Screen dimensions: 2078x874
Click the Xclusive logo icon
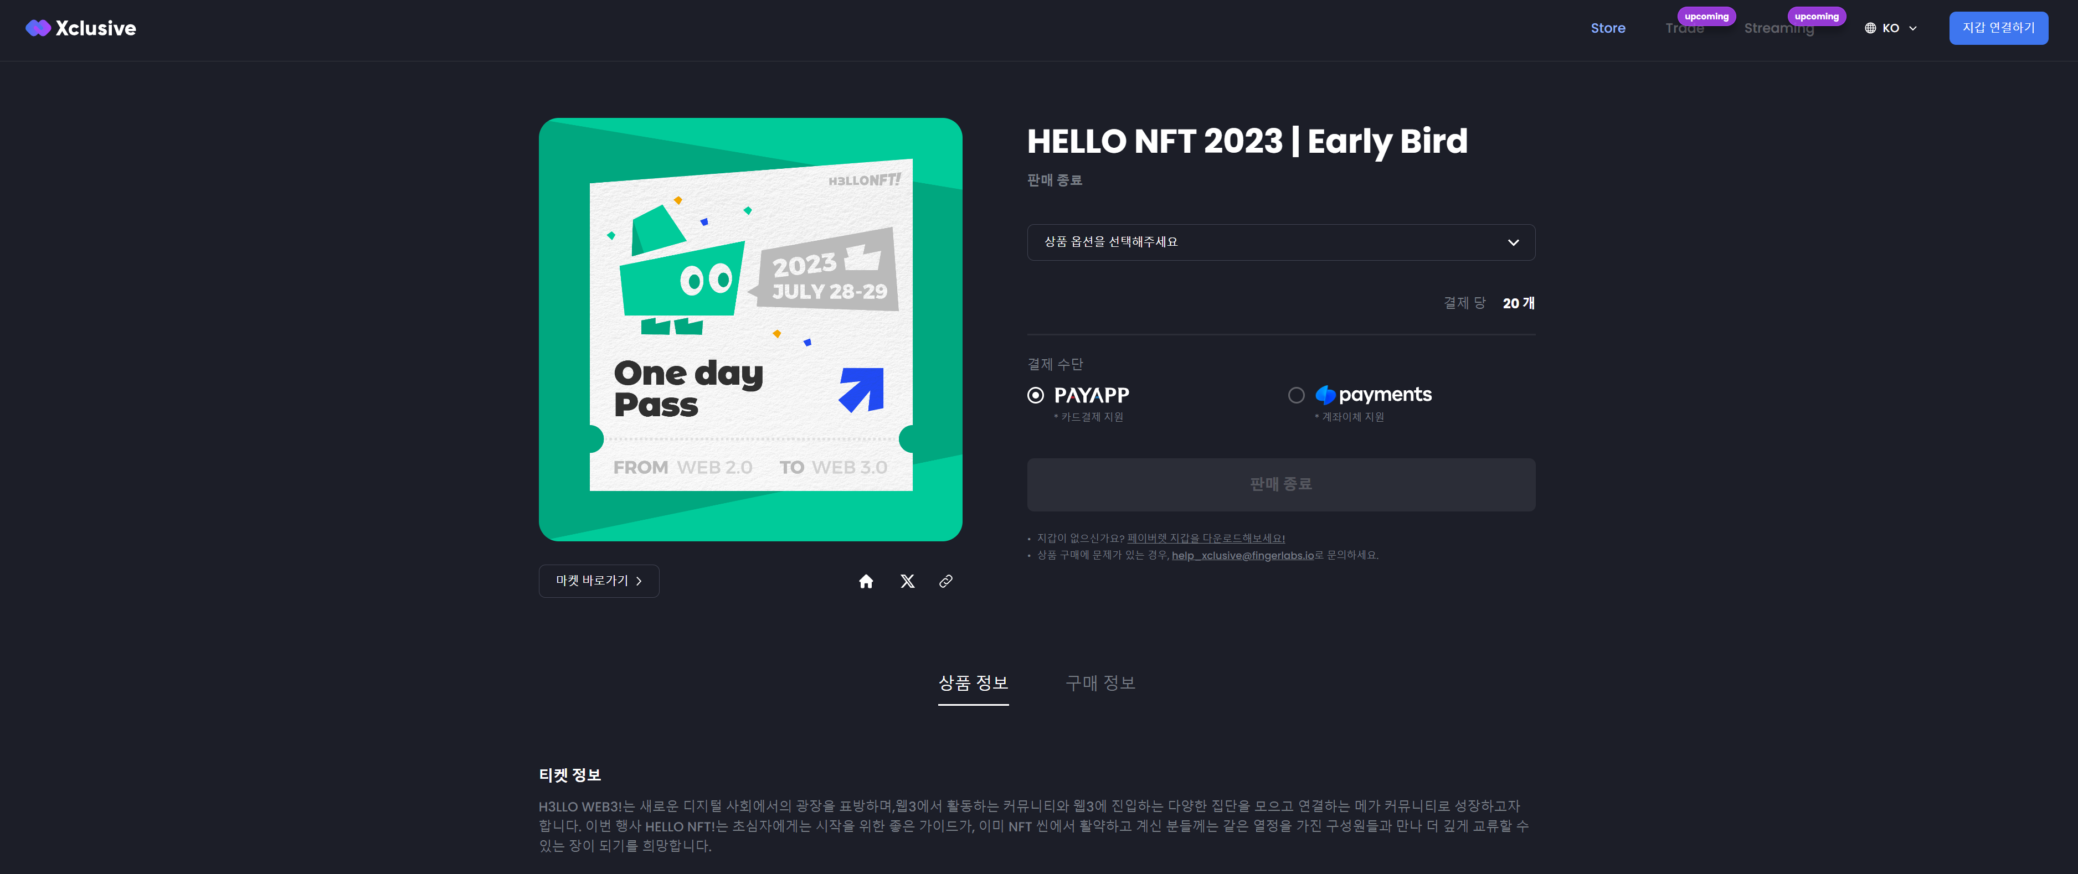tap(38, 28)
